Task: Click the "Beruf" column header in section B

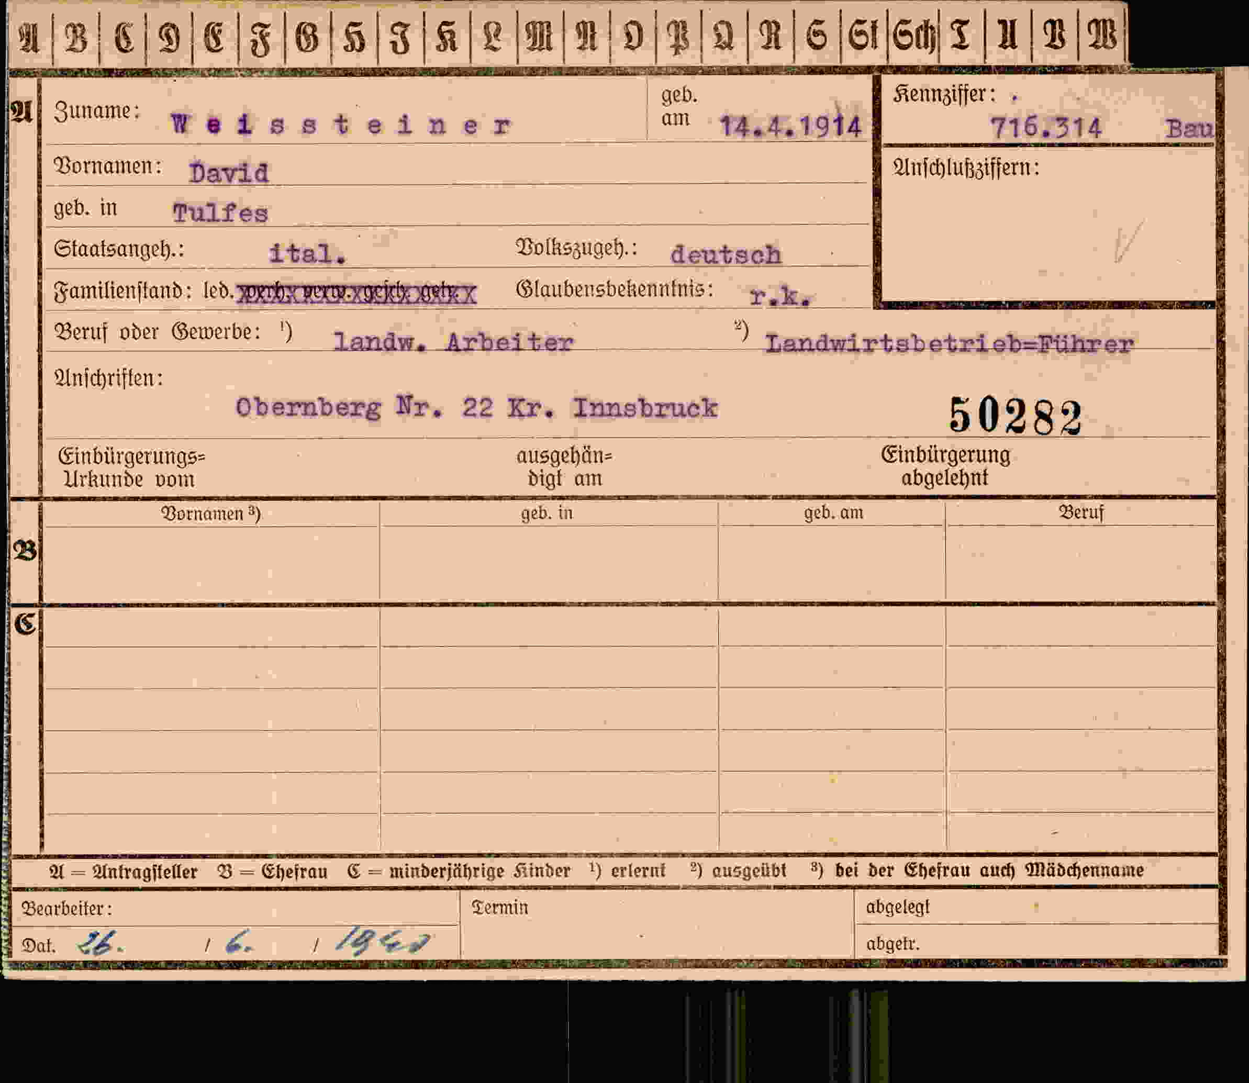Action: click(1081, 512)
